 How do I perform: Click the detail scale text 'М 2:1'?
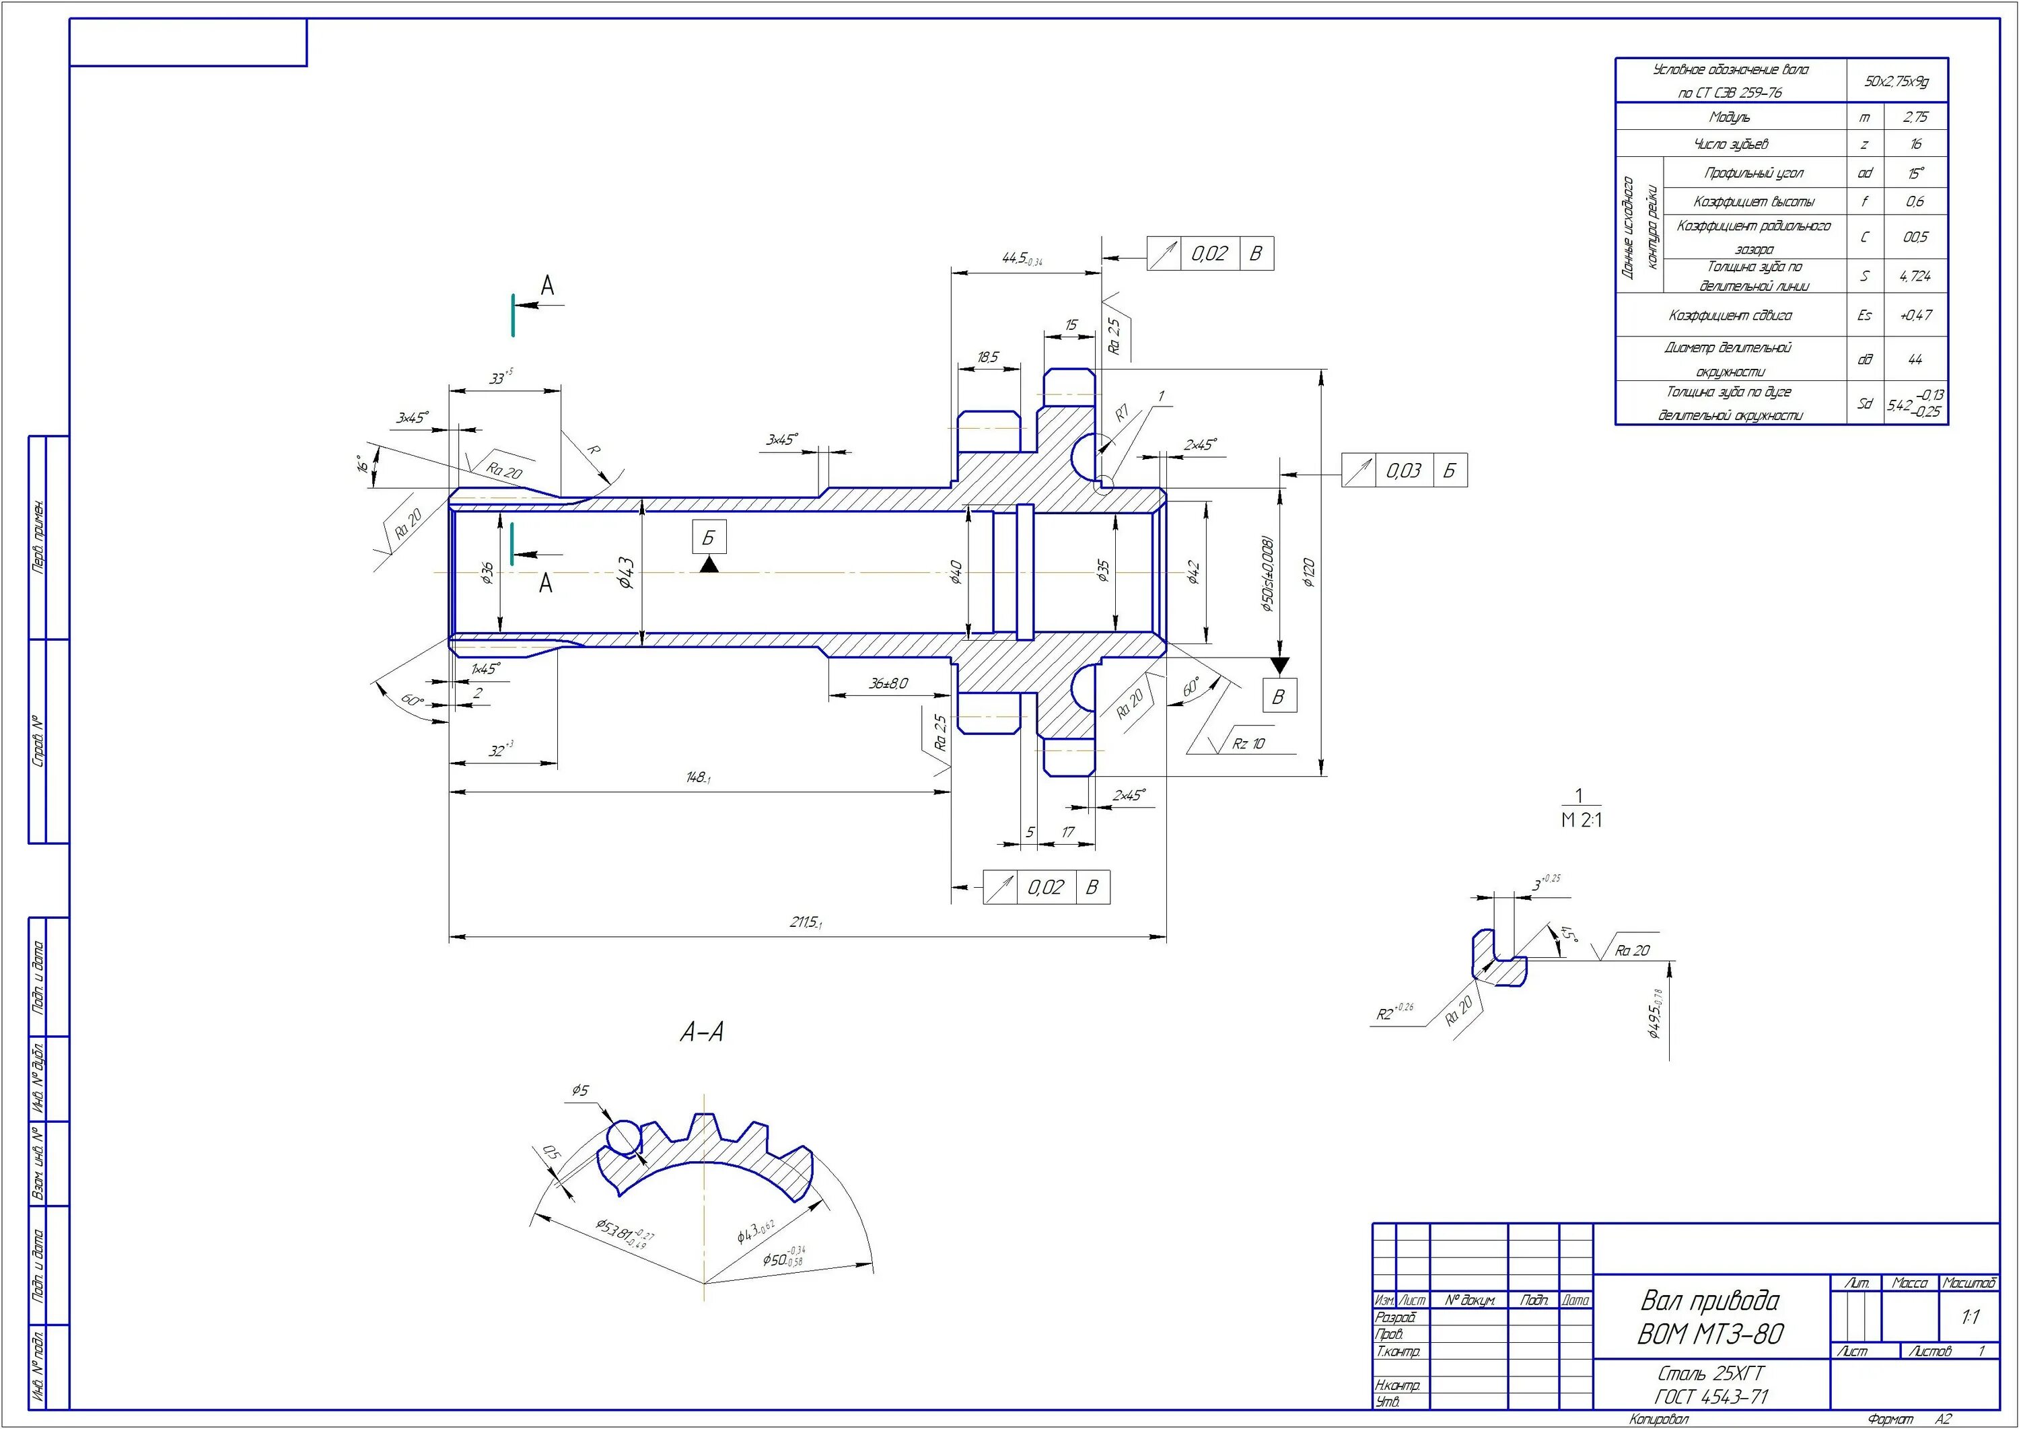[x=1582, y=820]
